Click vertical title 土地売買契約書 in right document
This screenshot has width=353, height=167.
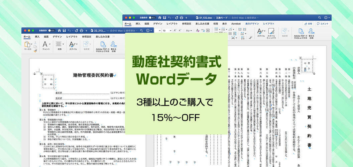pyautogui.click(x=309, y=118)
